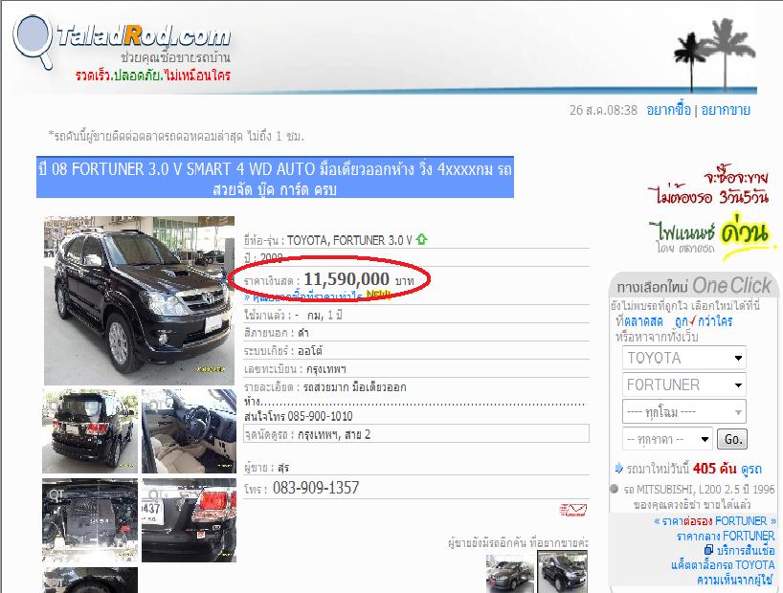Open the อยากซื้อ link
The height and width of the screenshot is (593, 783).
669,110
